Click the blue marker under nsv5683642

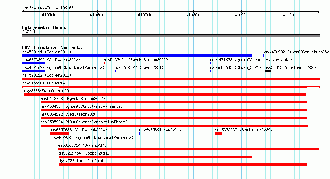tap(211, 71)
